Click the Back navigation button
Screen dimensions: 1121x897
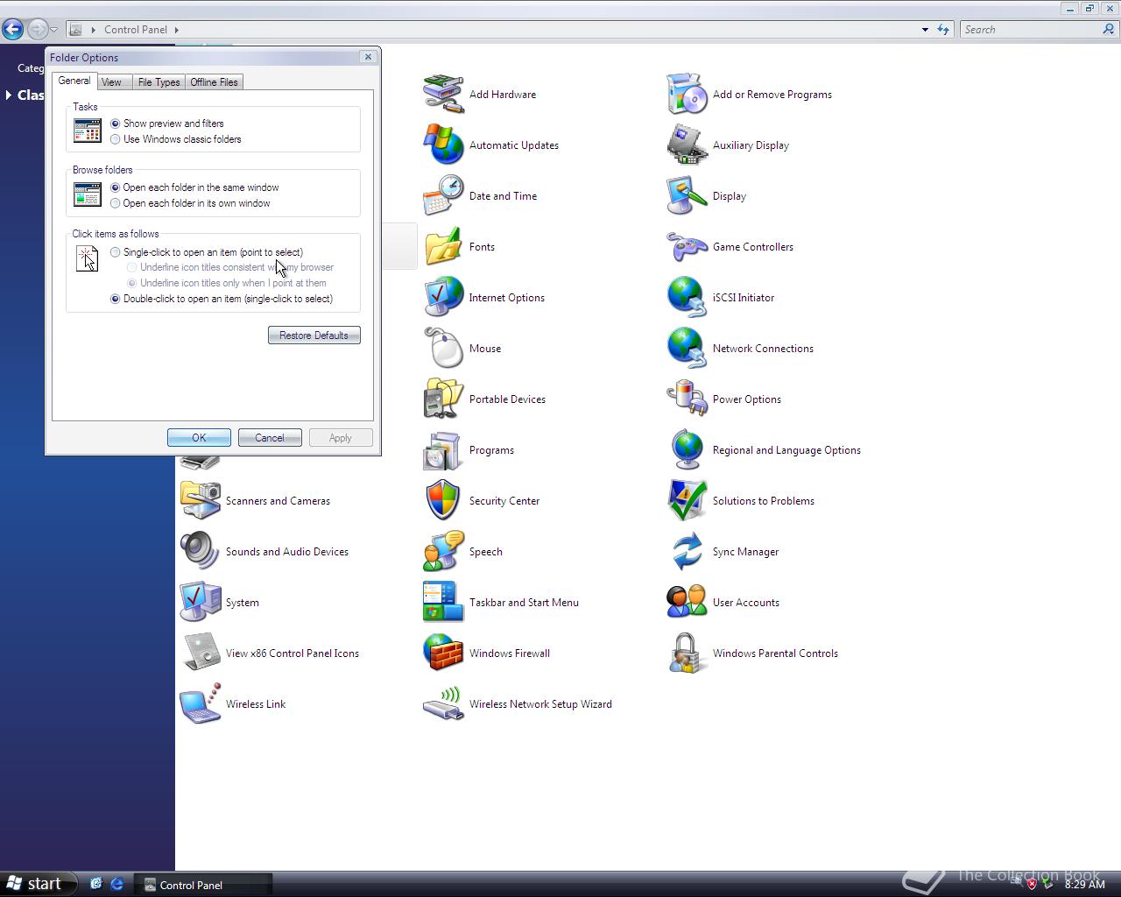point(12,29)
